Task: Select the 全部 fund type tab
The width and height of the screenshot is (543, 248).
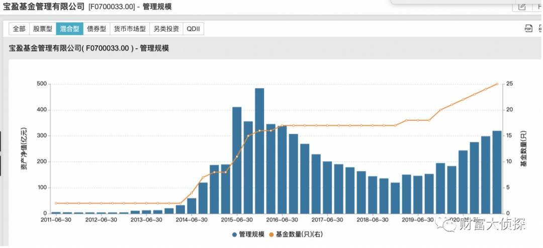Action: point(19,29)
